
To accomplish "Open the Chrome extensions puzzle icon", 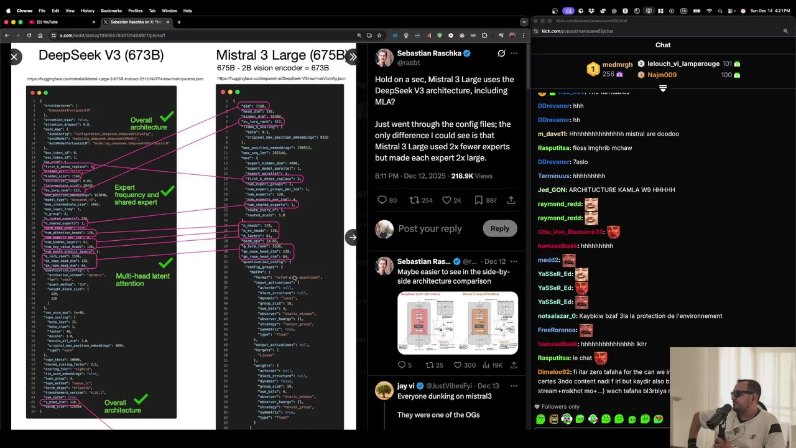I will 484,35.
